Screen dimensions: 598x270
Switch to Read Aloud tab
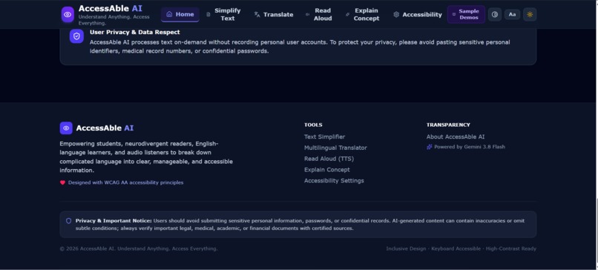[x=319, y=15]
